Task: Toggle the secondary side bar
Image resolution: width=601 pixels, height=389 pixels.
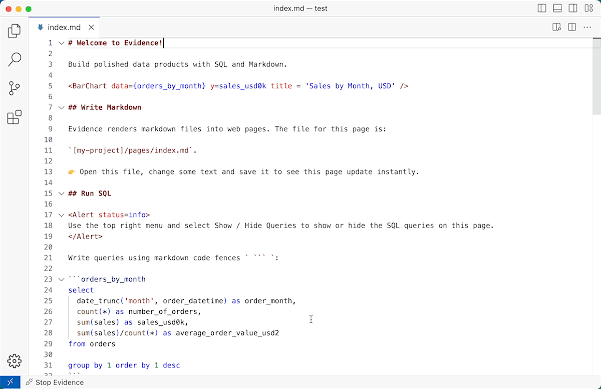Action: (573, 9)
